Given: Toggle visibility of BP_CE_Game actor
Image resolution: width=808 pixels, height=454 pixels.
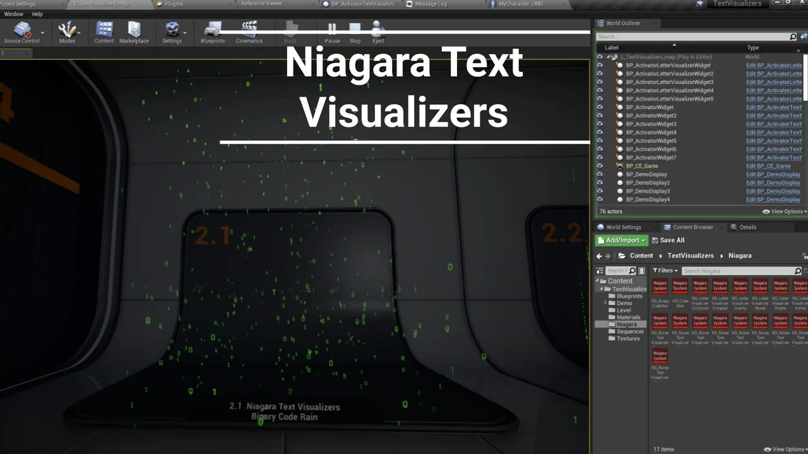Looking at the screenshot, I should tap(600, 166).
